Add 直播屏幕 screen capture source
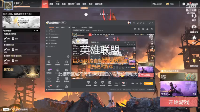This screenshot has height=112, width=200. [x=88, y=84]
